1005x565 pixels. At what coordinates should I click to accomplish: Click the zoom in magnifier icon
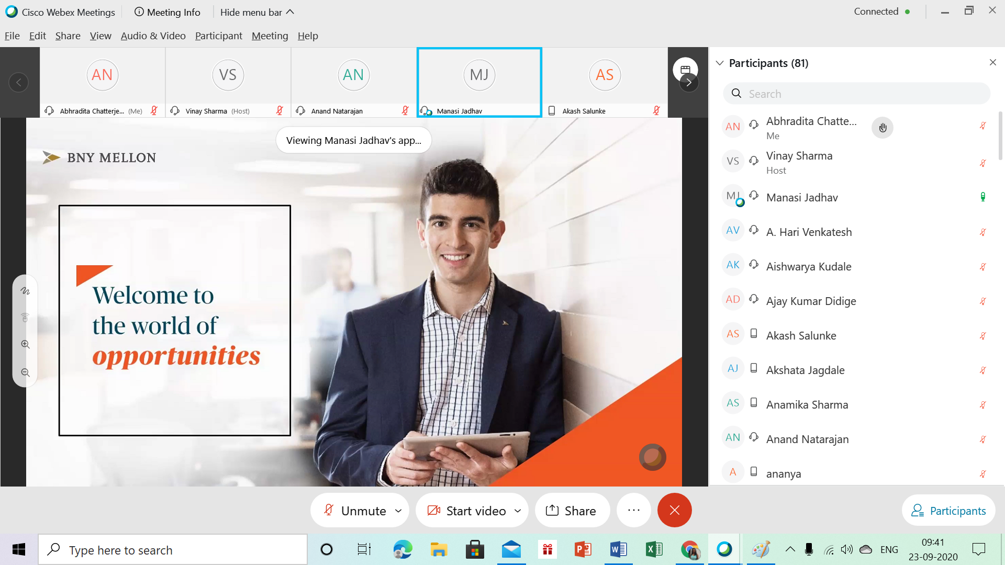click(x=25, y=344)
